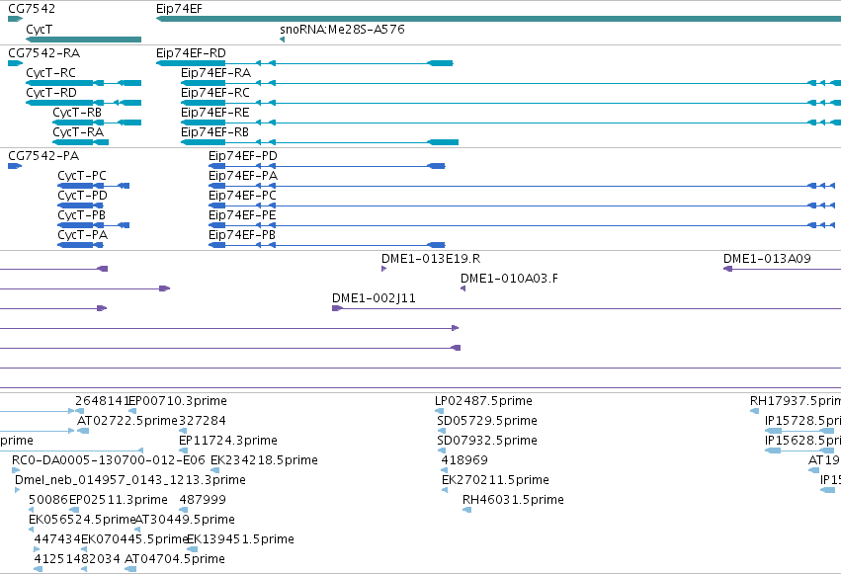Select the Eip74EF-RD transcript label

click(x=191, y=52)
